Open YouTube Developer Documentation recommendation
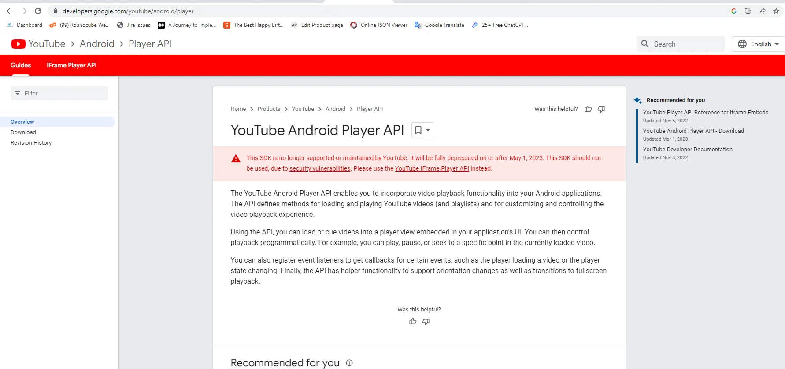 tap(688, 150)
